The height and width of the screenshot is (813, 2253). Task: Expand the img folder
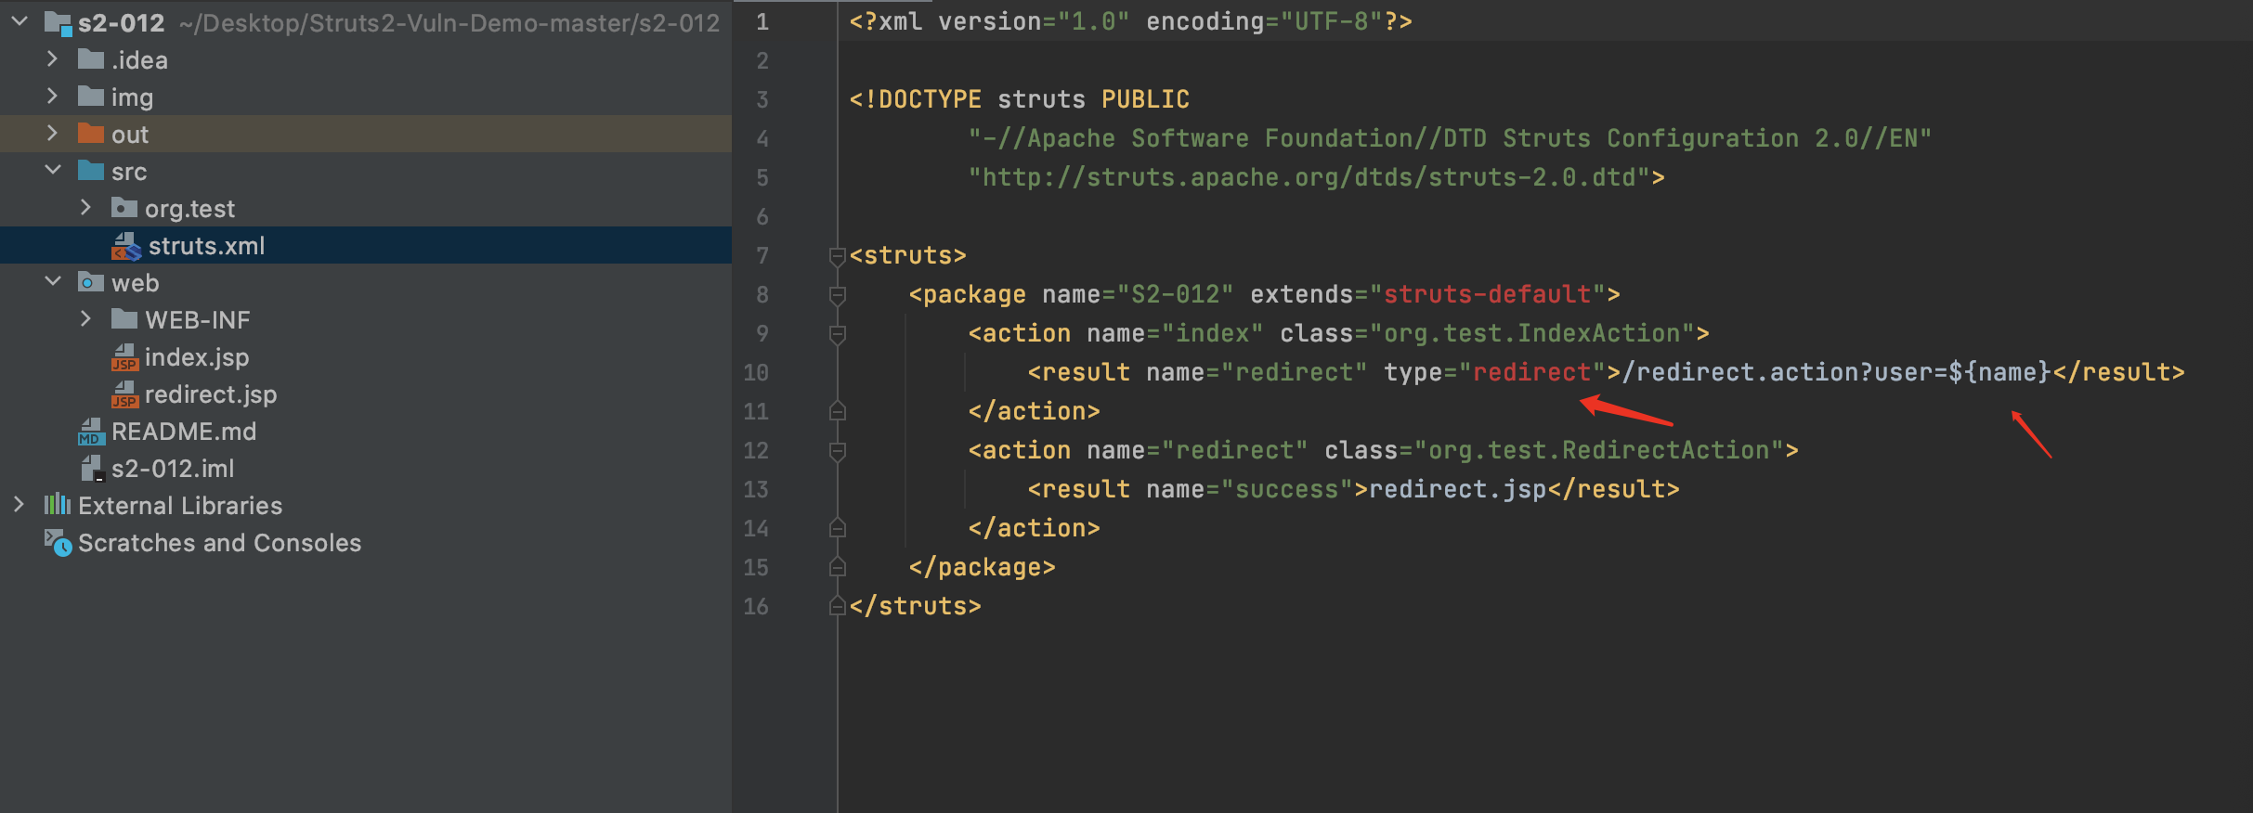(52, 97)
